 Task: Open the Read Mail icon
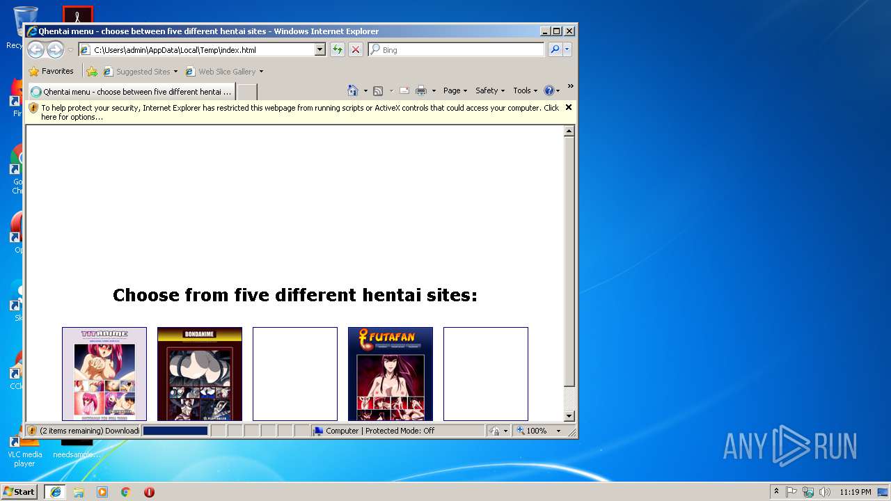pyautogui.click(x=404, y=90)
